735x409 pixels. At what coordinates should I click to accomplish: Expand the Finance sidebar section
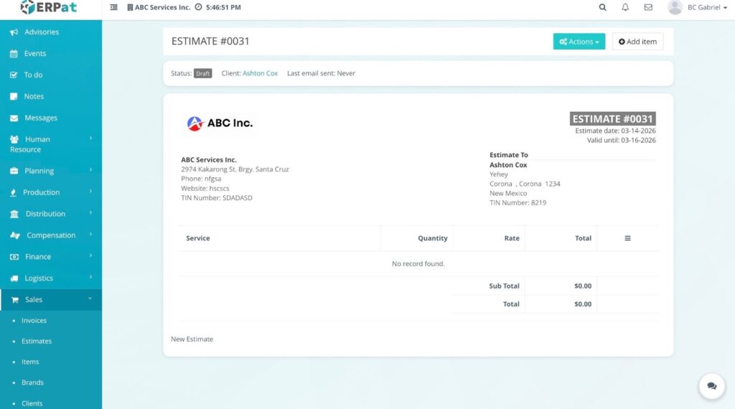[50, 257]
